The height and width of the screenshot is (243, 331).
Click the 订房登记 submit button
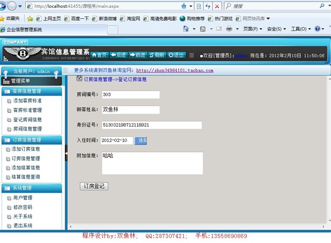[x=94, y=187]
